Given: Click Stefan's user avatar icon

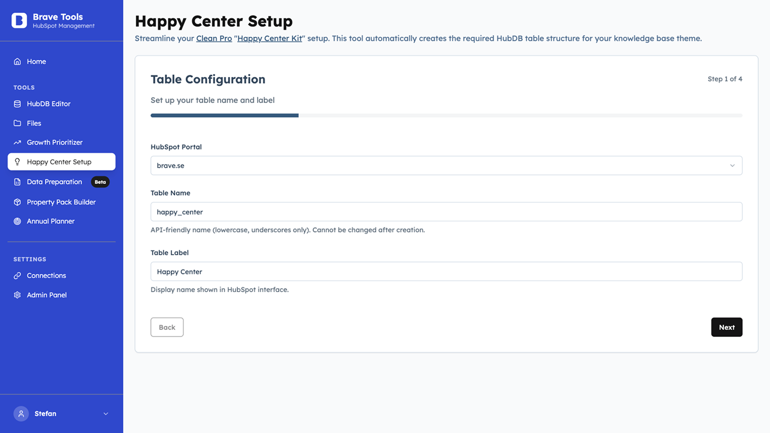Looking at the screenshot, I should pyautogui.click(x=21, y=414).
